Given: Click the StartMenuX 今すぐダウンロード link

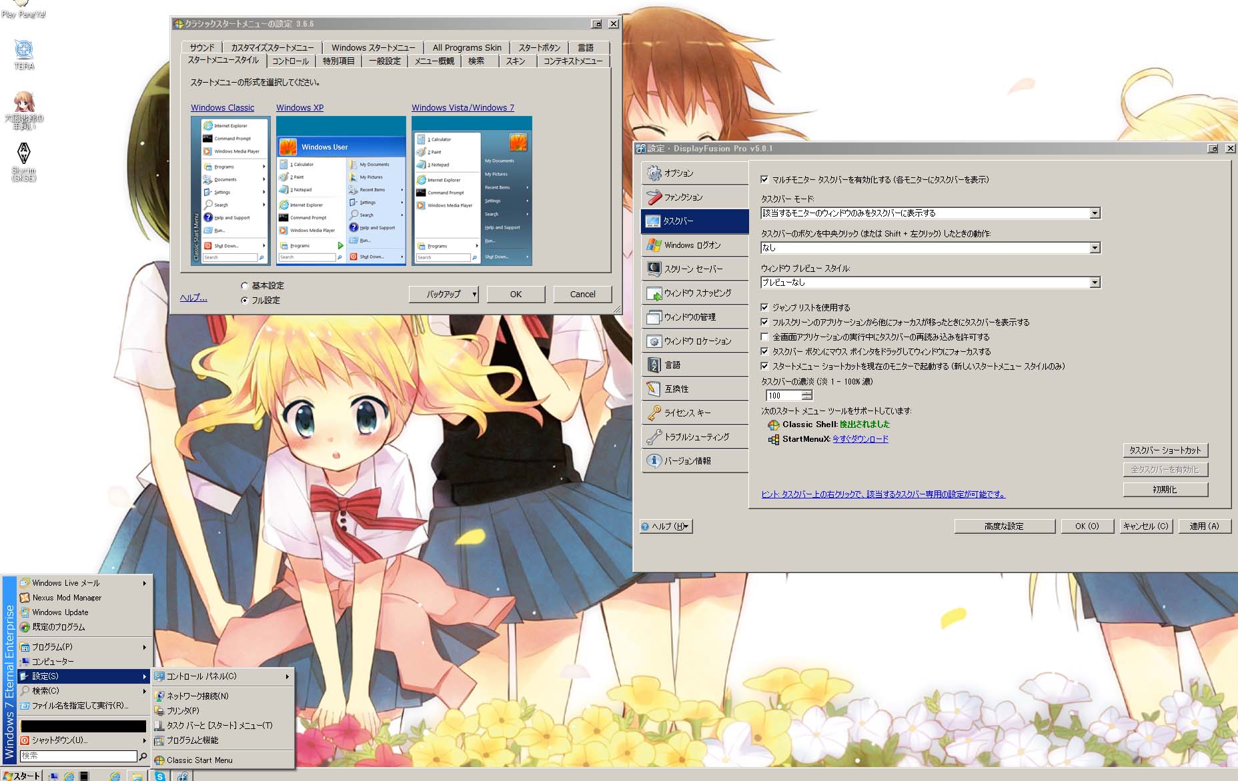Looking at the screenshot, I should point(860,439).
